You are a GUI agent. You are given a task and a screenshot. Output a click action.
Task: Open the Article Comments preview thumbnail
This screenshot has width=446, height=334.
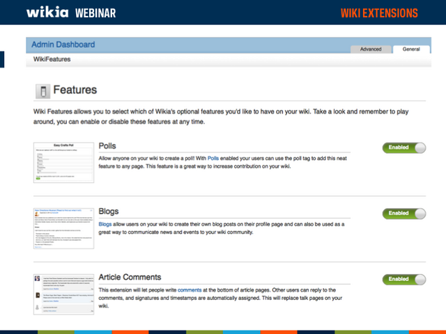coord(63,294)
